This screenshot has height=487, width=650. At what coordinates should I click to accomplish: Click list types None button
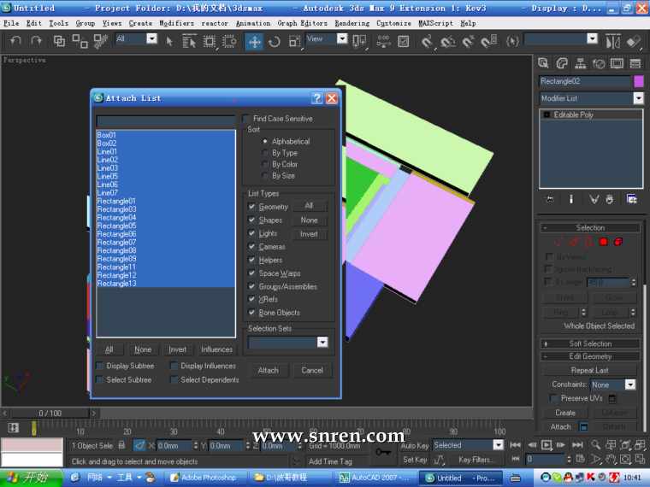[x=310, y=220]
